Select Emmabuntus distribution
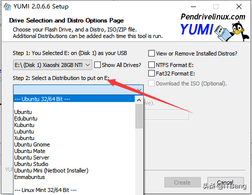The image size is (252, 195). [74, 177]
